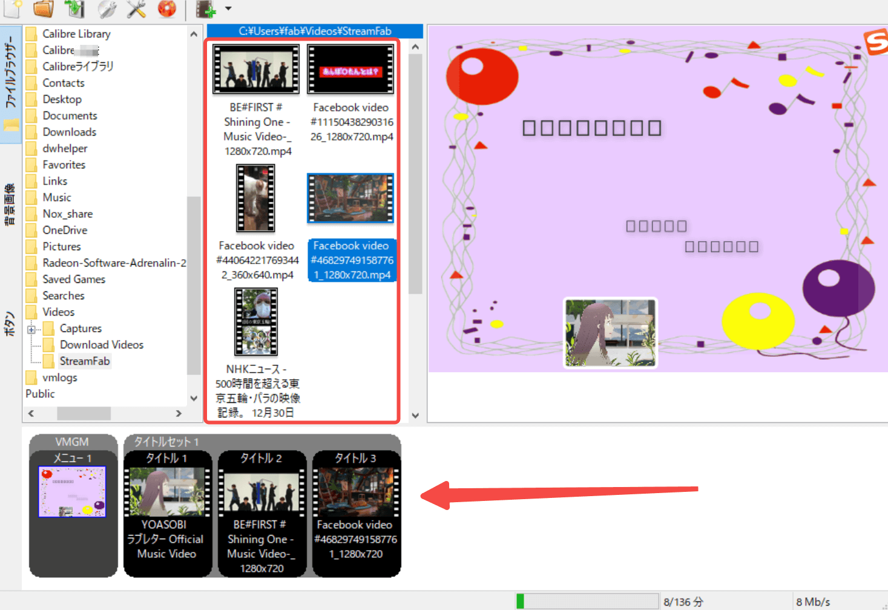Viewport: 888px width, 610px height.
Task: Expand the Captures folder node
Action: [x=31, y=330]
